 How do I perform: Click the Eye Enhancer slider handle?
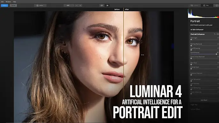click(x=216, y=54)
